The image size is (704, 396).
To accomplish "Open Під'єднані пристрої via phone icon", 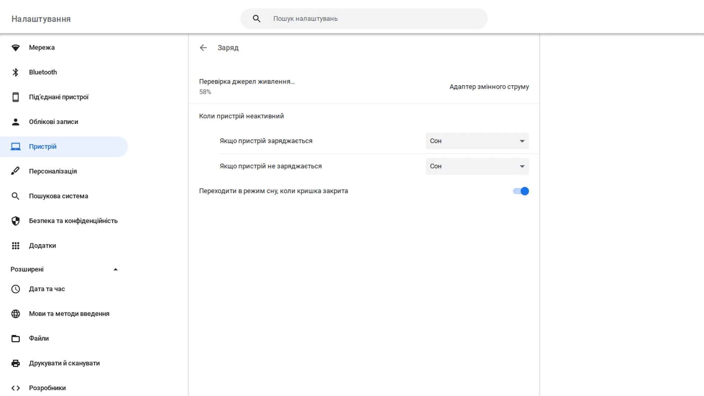I will [15, 97].
